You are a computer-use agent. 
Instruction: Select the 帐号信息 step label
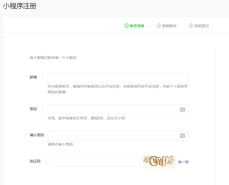137,26
